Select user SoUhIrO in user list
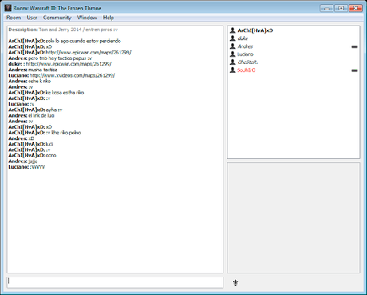This screenshot has height=295, width=367. 294,70
